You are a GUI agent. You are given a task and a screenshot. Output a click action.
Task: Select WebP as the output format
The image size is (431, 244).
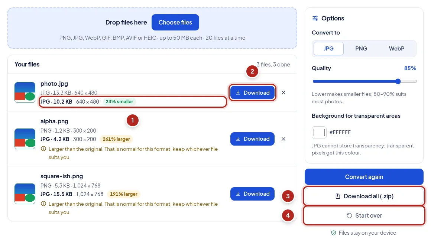click(x=396, y=49)
